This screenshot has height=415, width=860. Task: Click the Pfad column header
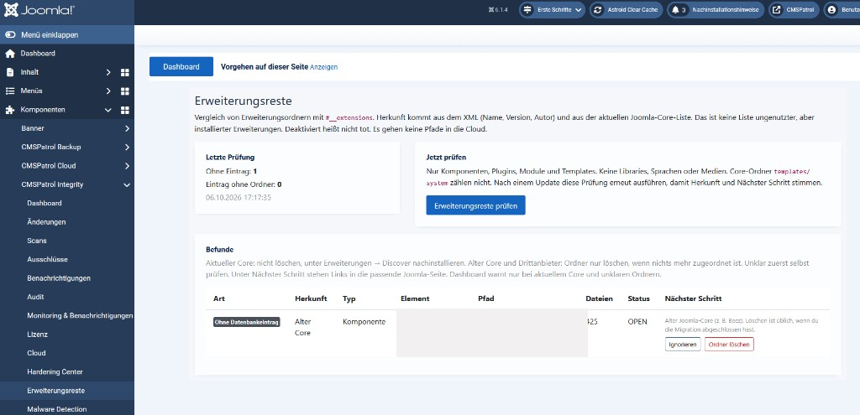pos(486,299)
